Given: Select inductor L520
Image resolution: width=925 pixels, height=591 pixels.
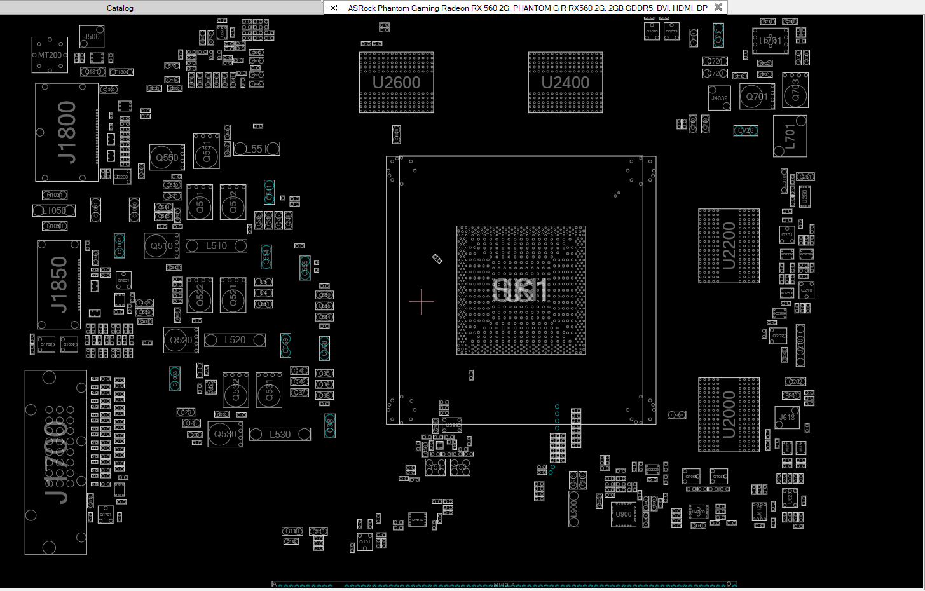Looking at the screenshot, I should (x=235, y=341).
